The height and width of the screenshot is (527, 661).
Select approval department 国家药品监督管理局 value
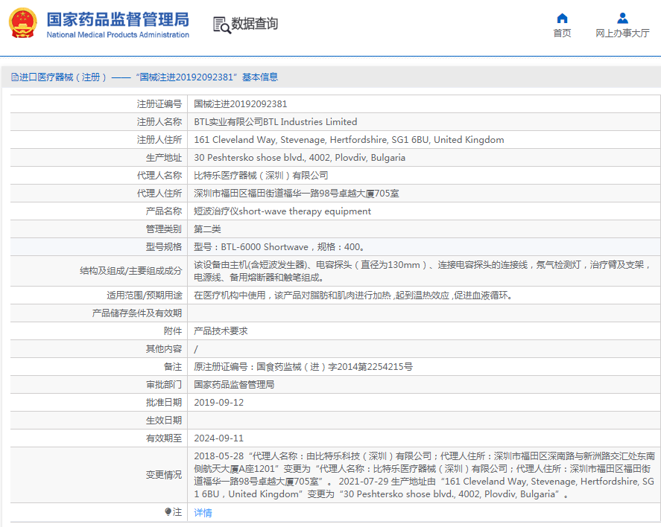point(234,385)
